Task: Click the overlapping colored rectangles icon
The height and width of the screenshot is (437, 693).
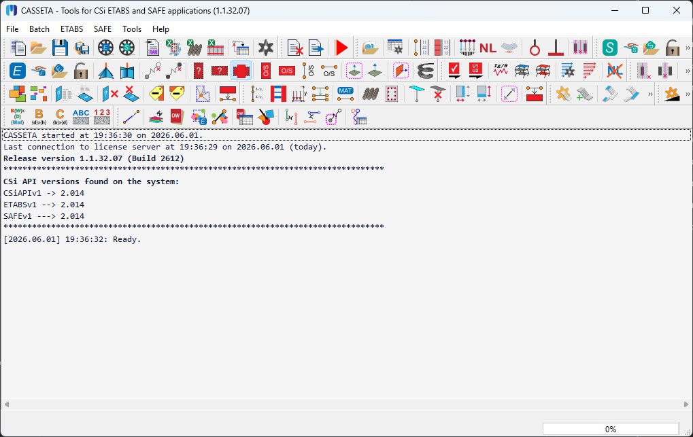Action: pos(18,94)
